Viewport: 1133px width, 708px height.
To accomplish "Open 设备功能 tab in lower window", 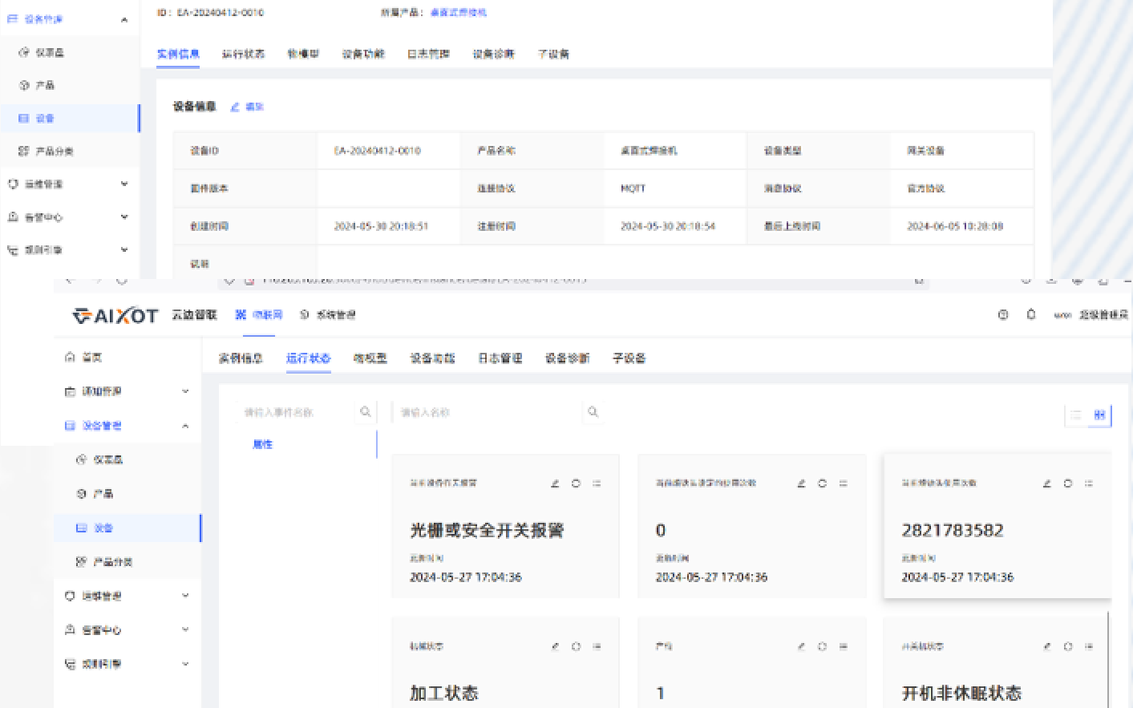I will [x=433, y=358].
